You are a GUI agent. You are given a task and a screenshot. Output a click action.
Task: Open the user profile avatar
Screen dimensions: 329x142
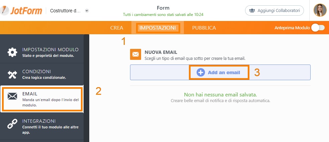pyautogui.click(x=320, y=10)
